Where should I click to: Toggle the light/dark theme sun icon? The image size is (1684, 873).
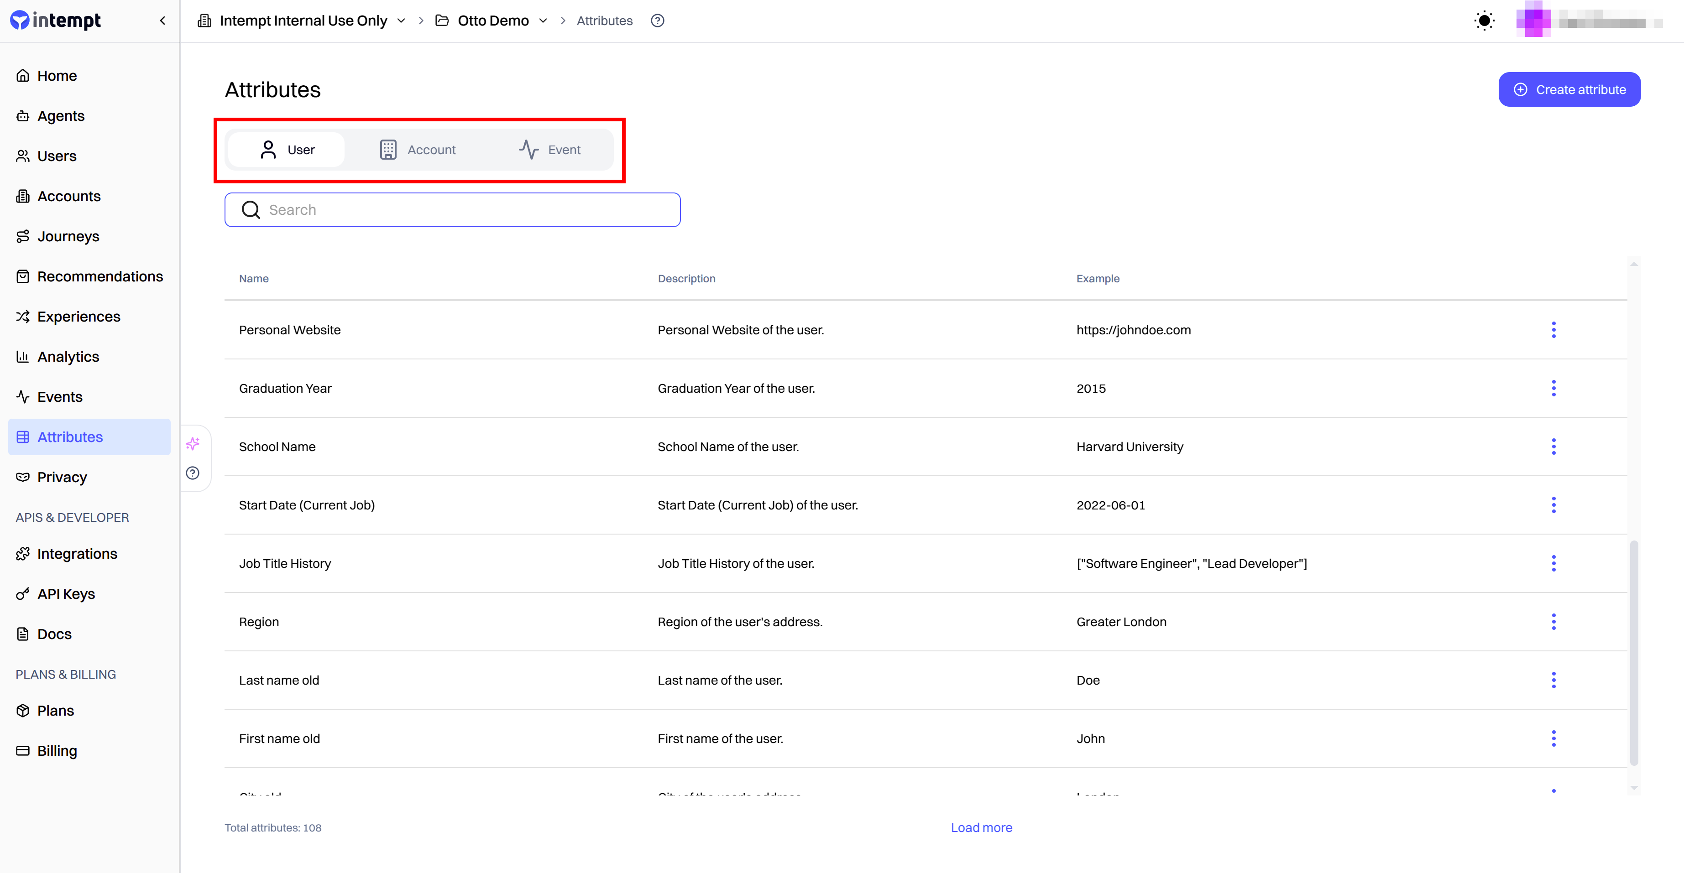1485,21
